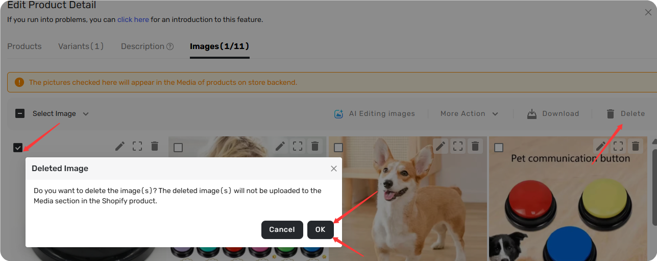Image resolution: width=657 pixels, height=261 pixels.
Task: Click the Download icon in toolbar
Action: pyautogui.click(x=532, y=114)
